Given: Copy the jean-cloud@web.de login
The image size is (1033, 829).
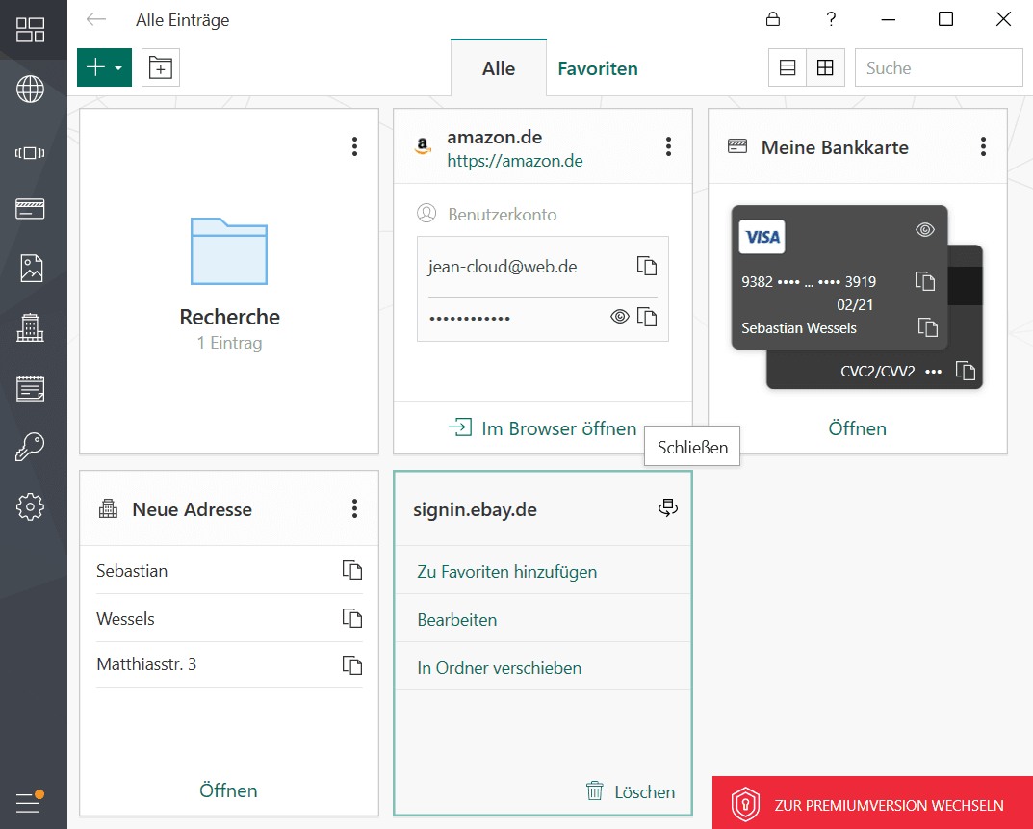Looking at the screenshot, I should pyautogui.click(x=647, y=266).
